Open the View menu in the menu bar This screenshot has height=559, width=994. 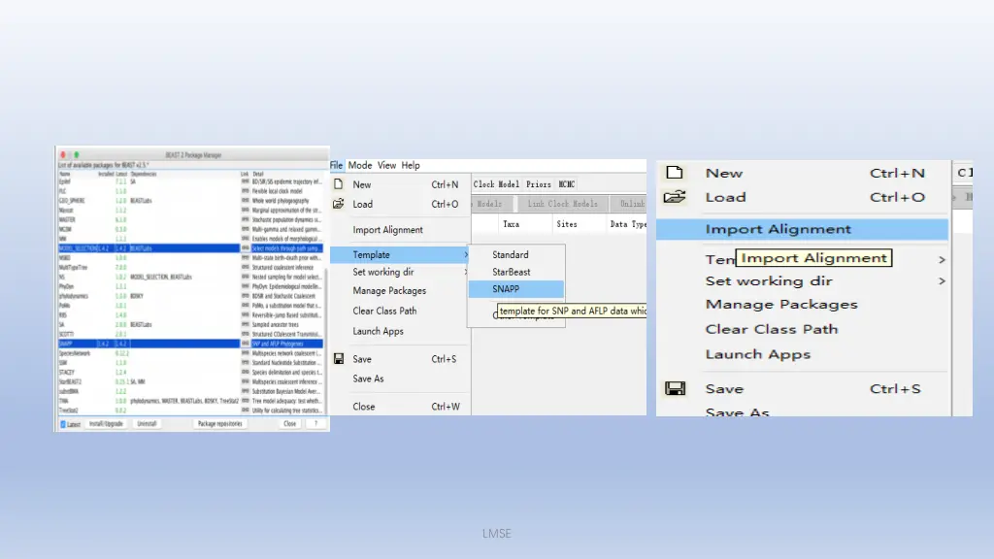[386, 165]
